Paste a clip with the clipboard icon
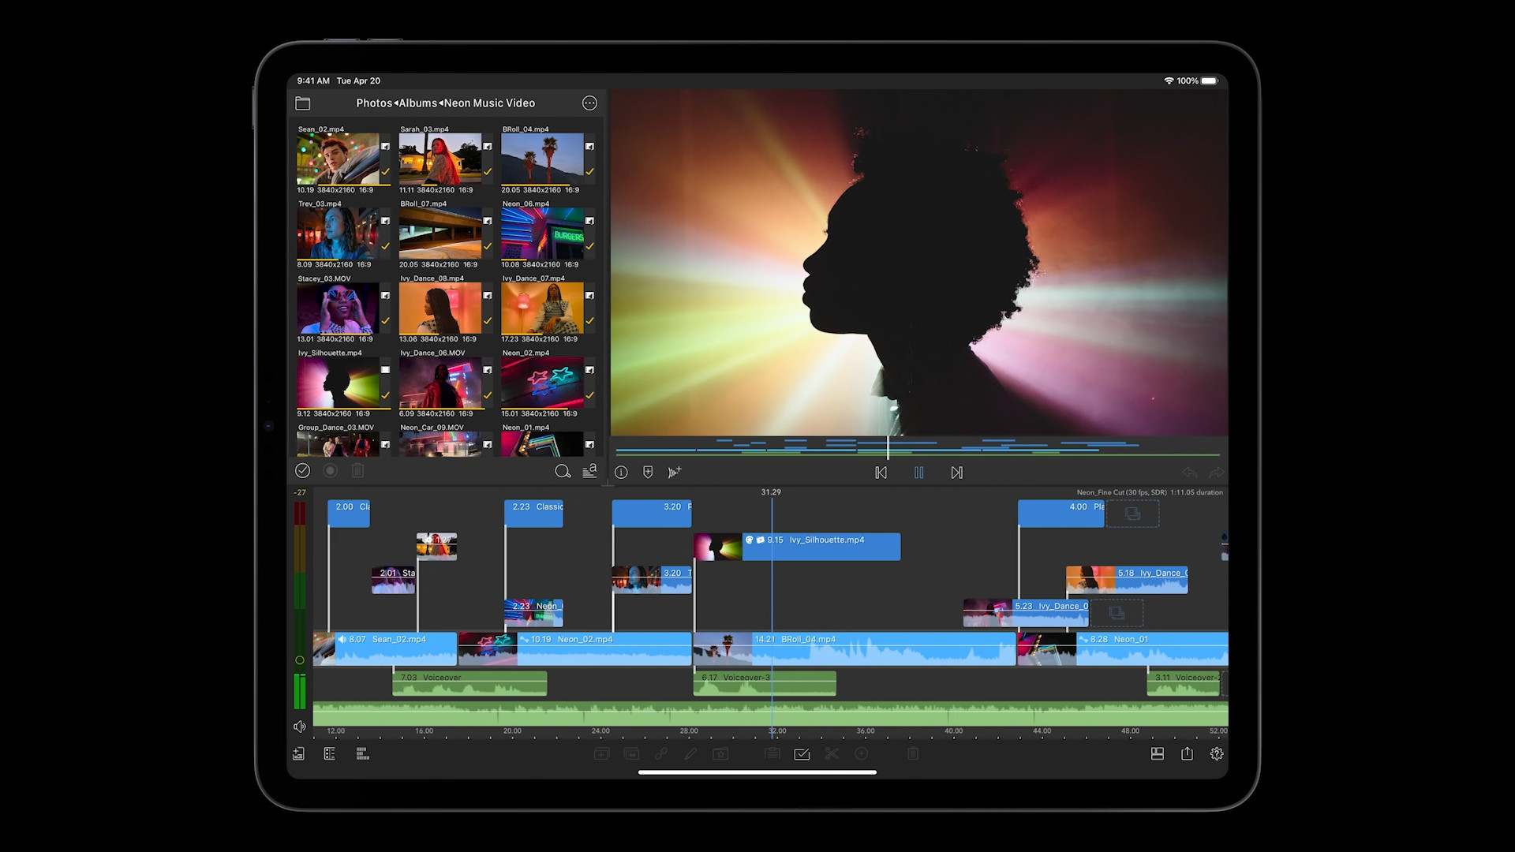The width and height of the screenshot is (1515, 852). (772, 754)
